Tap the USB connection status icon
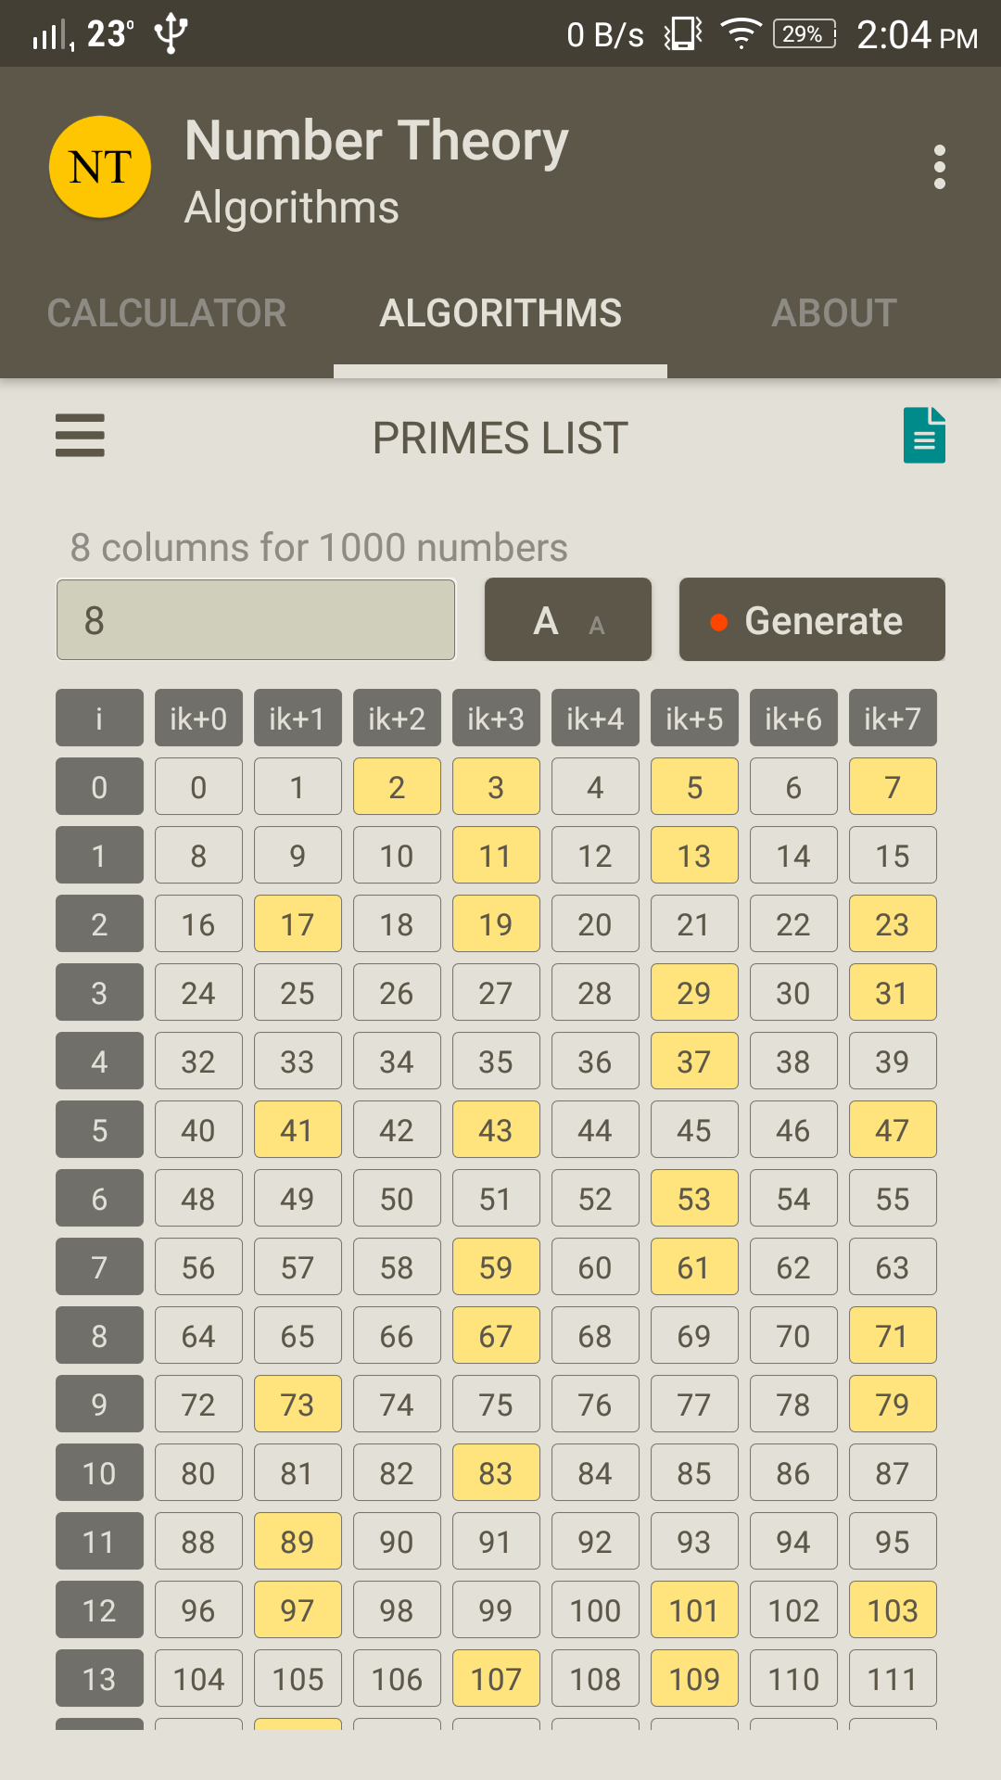Viewport: 1001px width, 1780px height. (x=171, y=34)
